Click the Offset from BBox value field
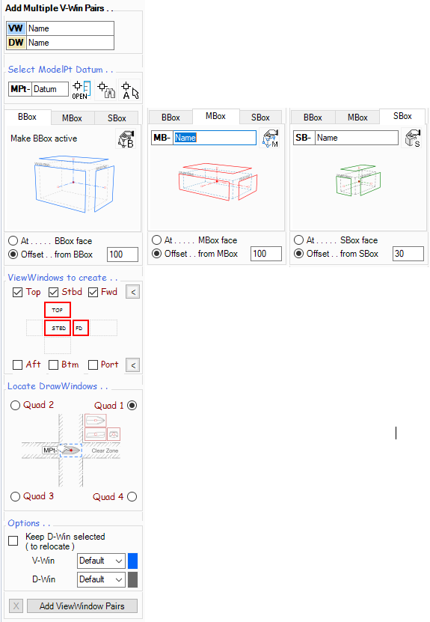 click(x=123, y=254)
